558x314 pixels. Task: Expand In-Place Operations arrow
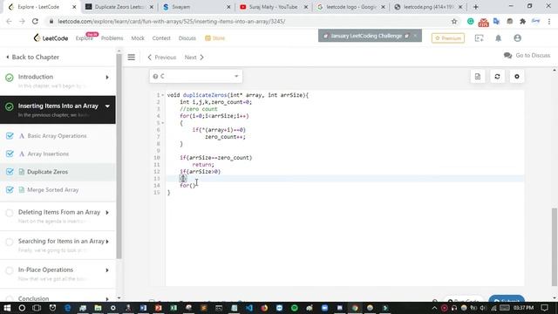pos(107,270)
